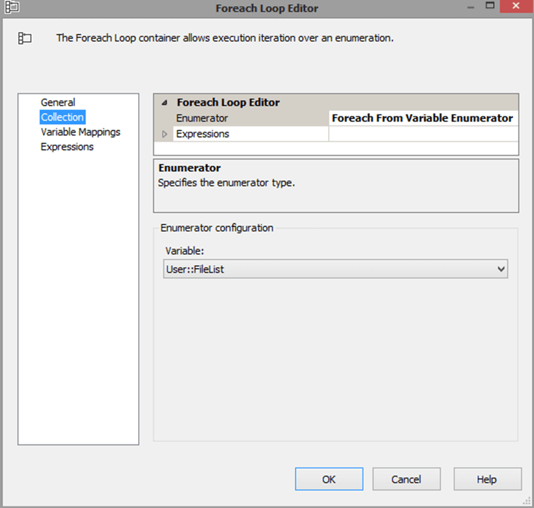Collapse the Foreach Loop Editor property category
Screen dimensions: 534x508
[x=165, y=103]
